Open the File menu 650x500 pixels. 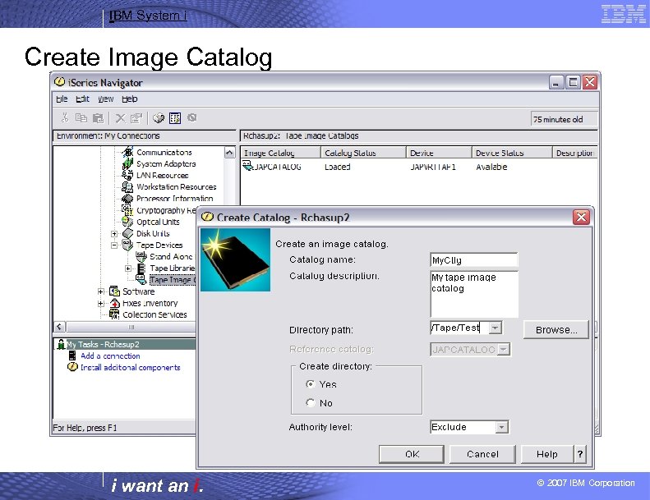62,99
